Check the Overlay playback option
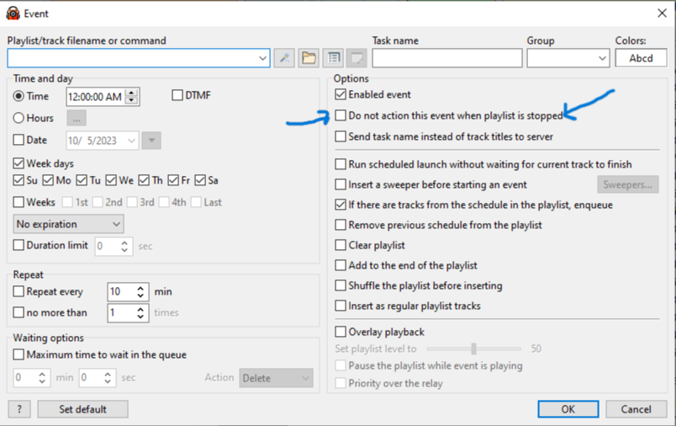 click(341, 332)
